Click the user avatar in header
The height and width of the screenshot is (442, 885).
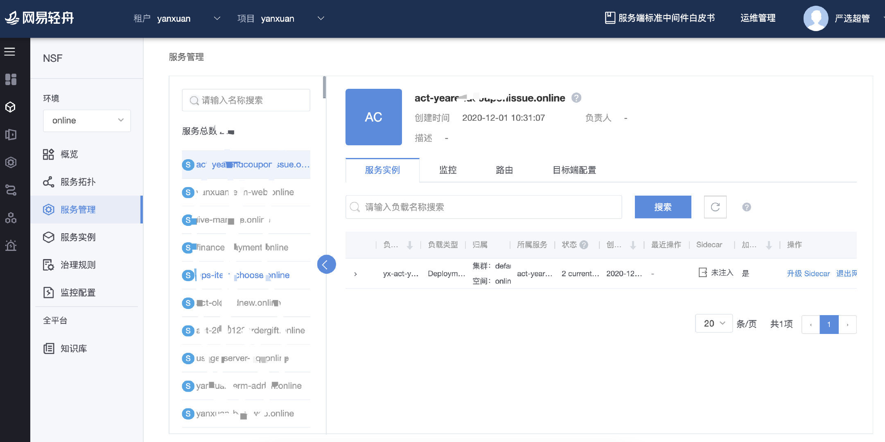(x=815, y=18)
